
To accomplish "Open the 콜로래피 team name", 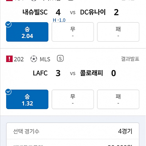I will (x=92, y=73).
